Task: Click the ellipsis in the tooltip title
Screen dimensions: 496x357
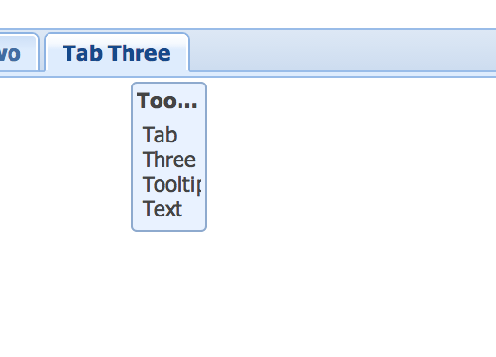Action: tap(187, 106)
